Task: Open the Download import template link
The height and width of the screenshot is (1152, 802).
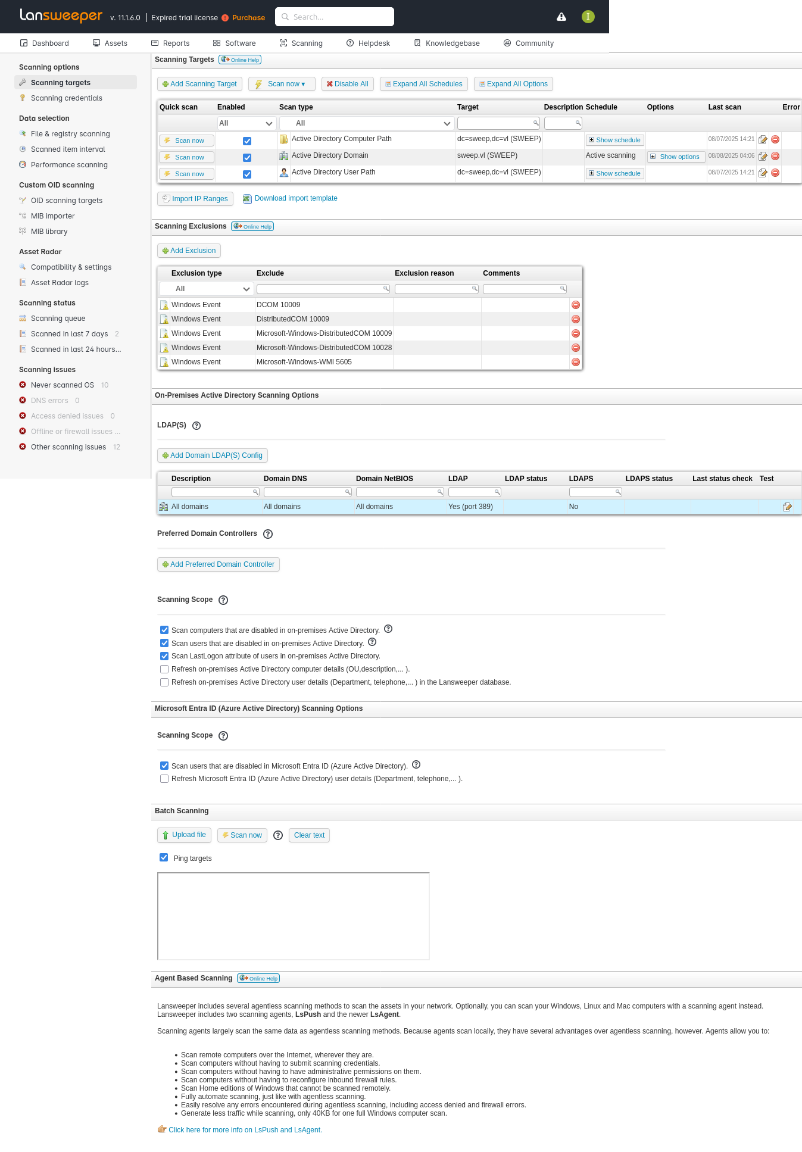Action: point(295,198)
